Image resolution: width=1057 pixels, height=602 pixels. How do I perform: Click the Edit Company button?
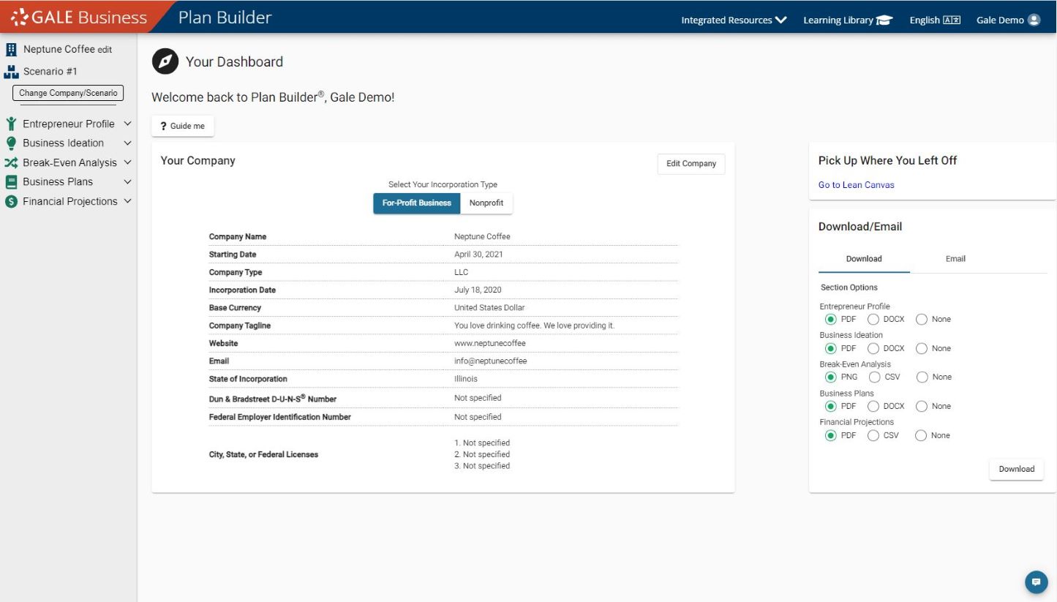click(x=691, y=164)
